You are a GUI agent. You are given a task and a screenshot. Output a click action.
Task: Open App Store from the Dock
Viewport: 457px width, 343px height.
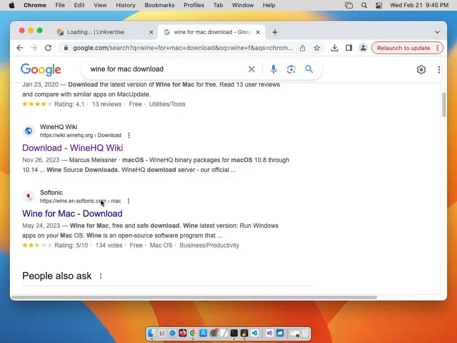pos(203,333)
